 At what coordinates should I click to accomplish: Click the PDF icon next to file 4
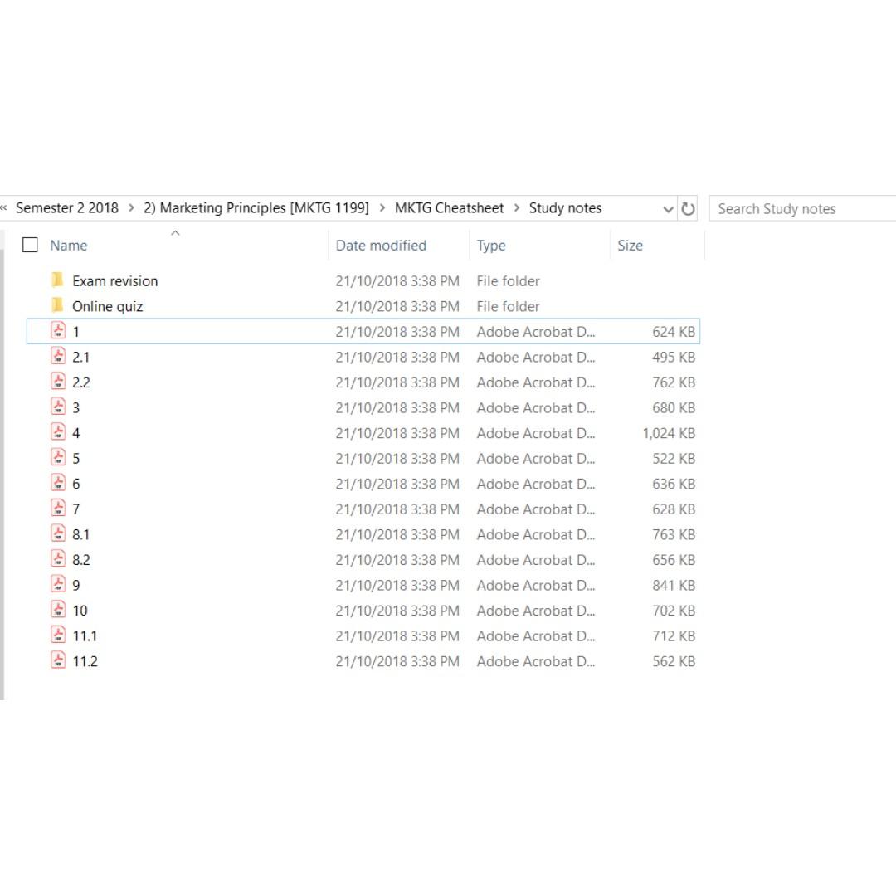click(58, 432)
